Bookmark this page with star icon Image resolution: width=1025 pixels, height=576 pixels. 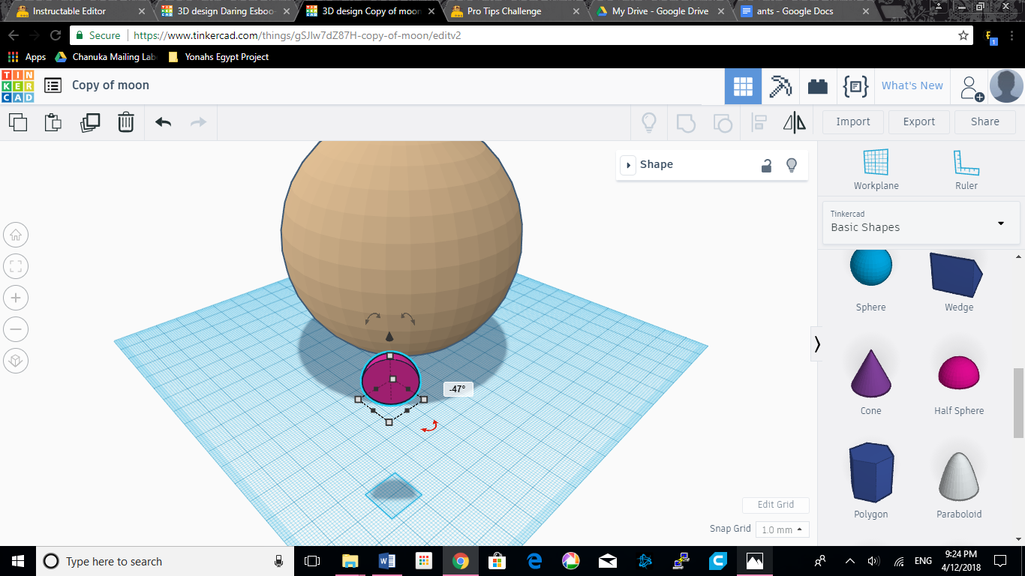point(963,35)
